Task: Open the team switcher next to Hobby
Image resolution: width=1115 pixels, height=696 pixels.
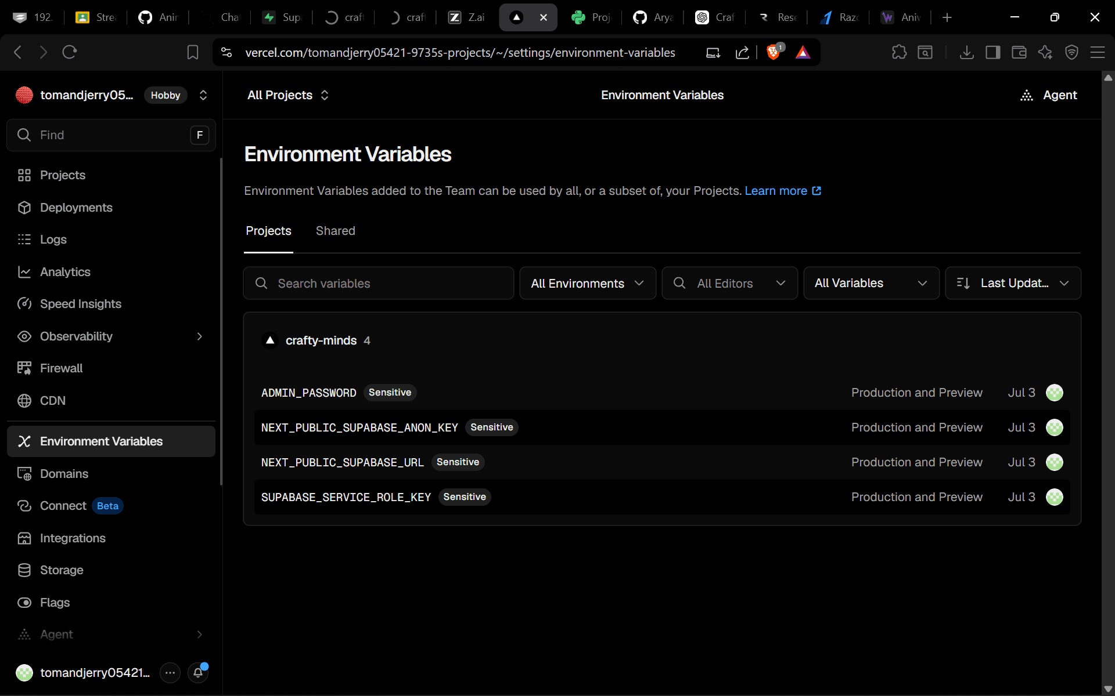Action: coord(203,95)
